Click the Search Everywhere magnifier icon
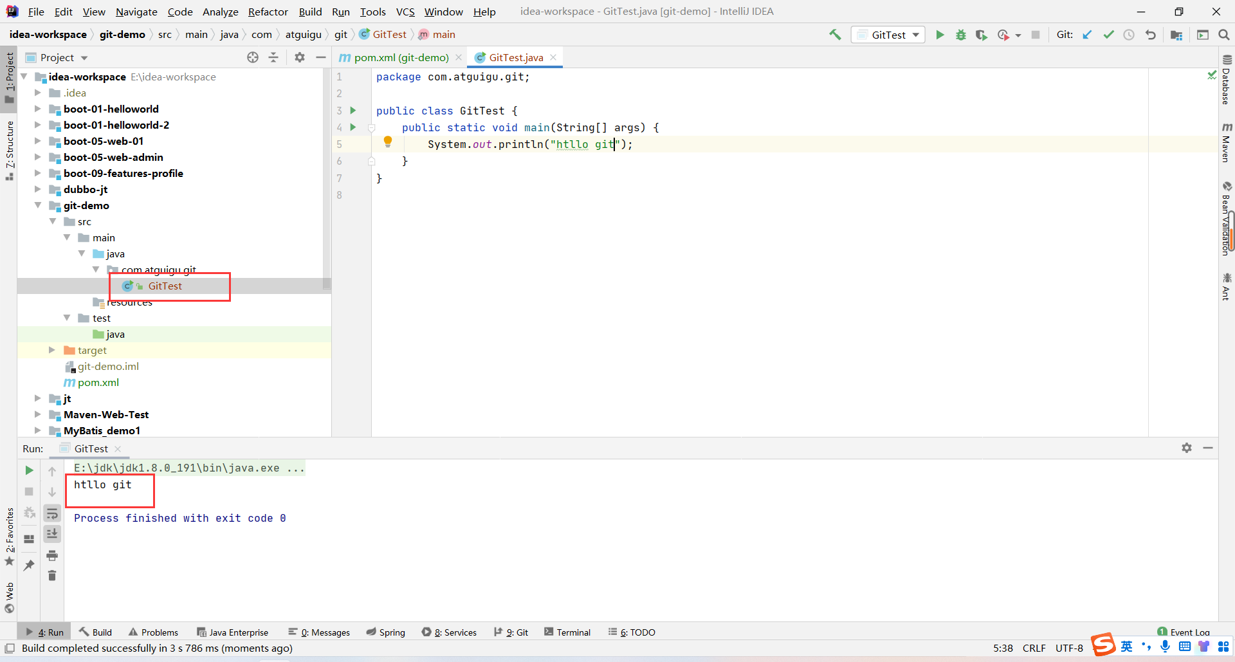Screen dimensions: 1235x662 point(1223,35)
